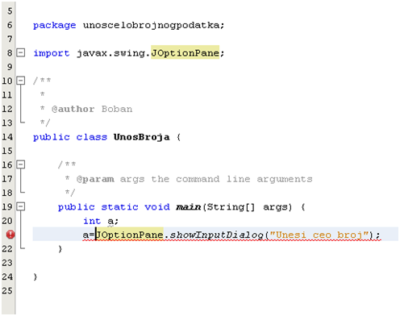400x316 pixels.
Task: Collapse the method Javadoc fold on line 16
Action: point(21,164)
